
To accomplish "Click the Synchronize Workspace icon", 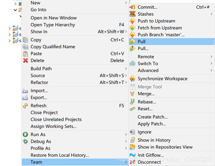I will (x=132, y=79).
